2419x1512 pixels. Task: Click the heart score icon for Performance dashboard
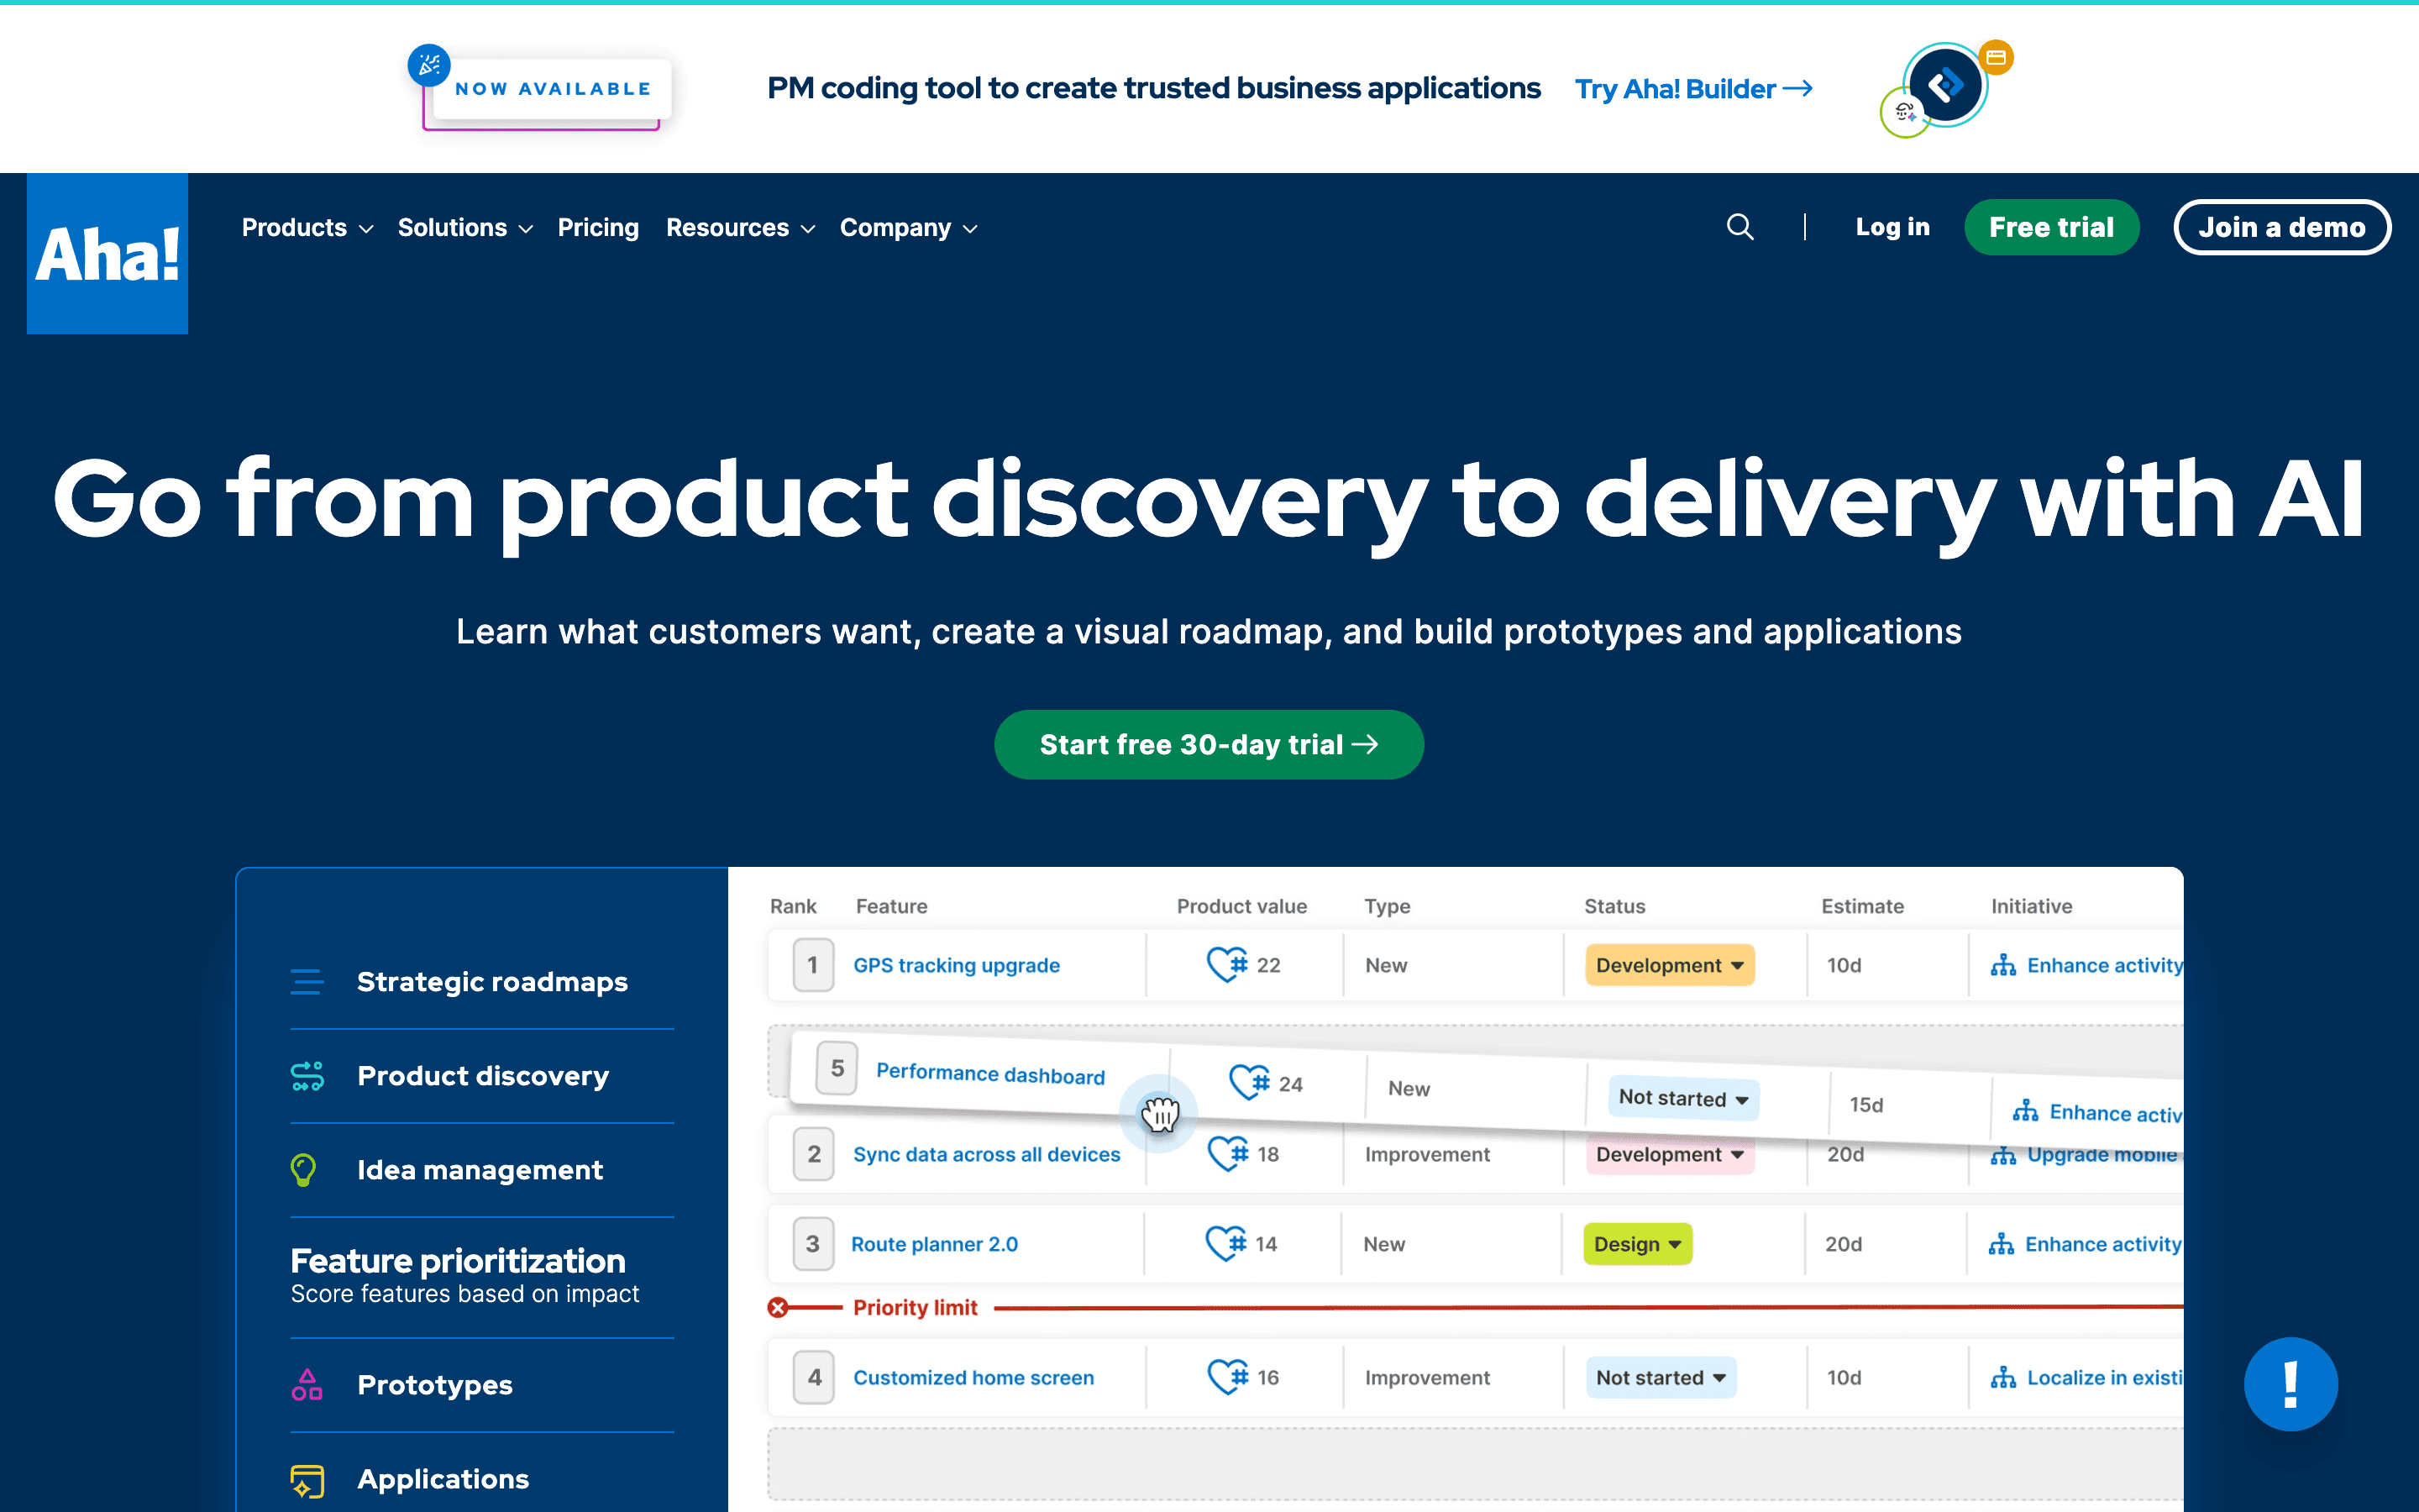(x=1250, y=1082)
